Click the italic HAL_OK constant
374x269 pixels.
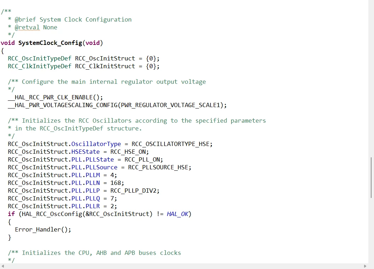coord(178,214)
